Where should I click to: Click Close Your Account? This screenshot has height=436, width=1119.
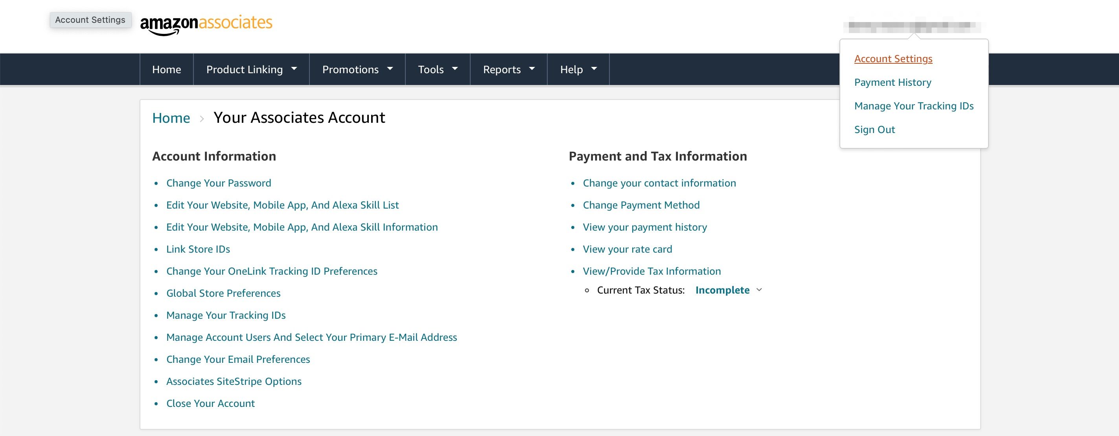click(210, 403)
